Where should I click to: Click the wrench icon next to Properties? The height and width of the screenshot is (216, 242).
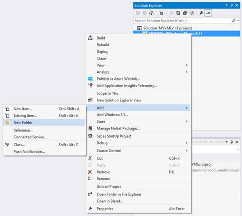click(90, 208)
